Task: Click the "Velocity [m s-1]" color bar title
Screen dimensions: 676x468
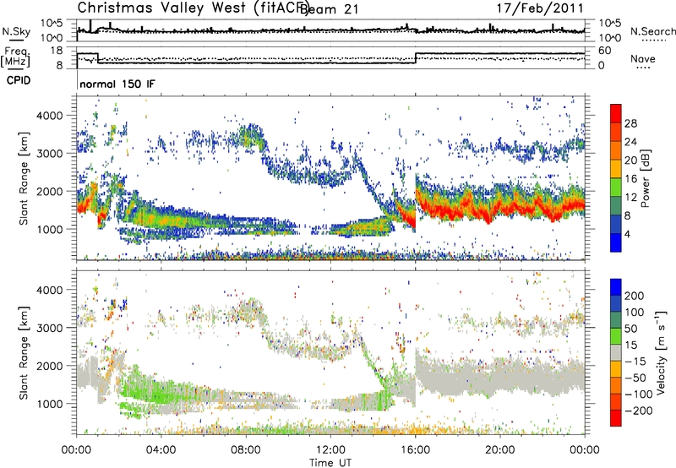Action: pos(661,352)
